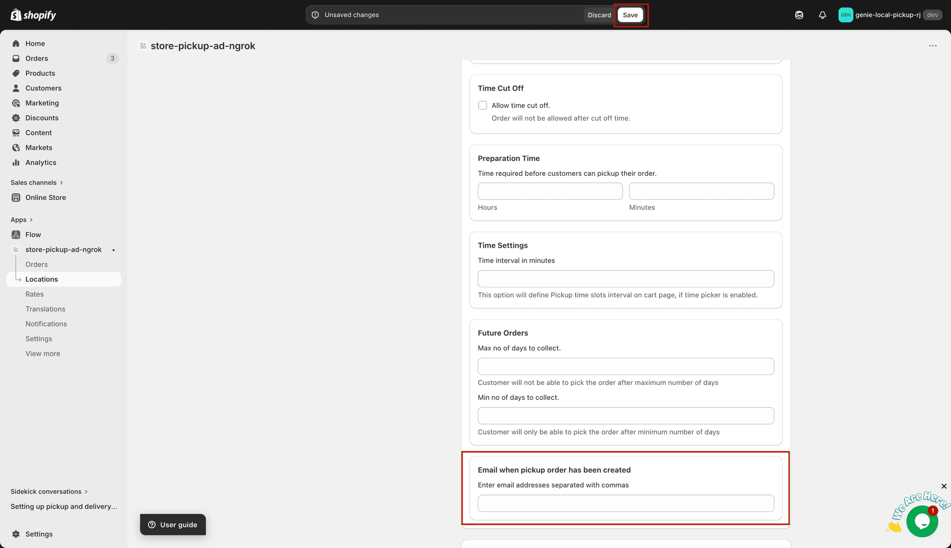Expand Sidekick conversations
The width and height of the screenshot is (951, 548).
point(46,491)
